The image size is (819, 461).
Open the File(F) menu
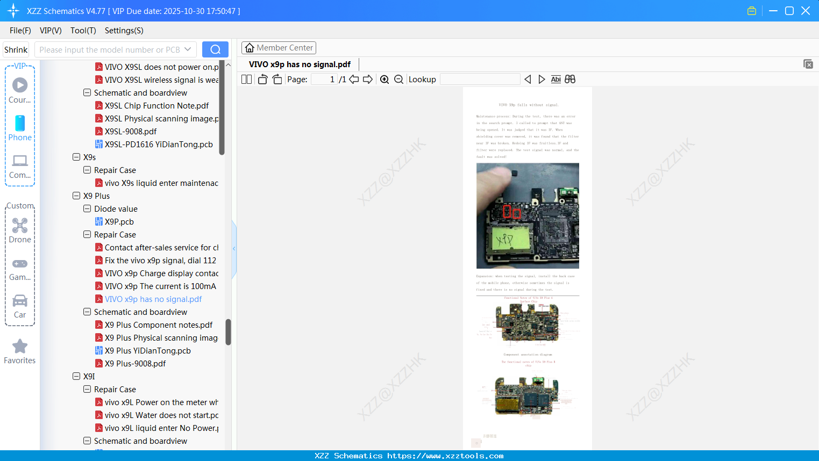[20, 31]
